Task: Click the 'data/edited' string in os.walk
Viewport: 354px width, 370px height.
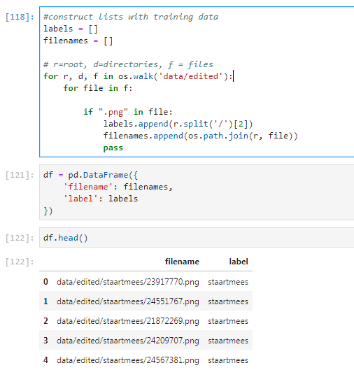Action: [190, 76]
